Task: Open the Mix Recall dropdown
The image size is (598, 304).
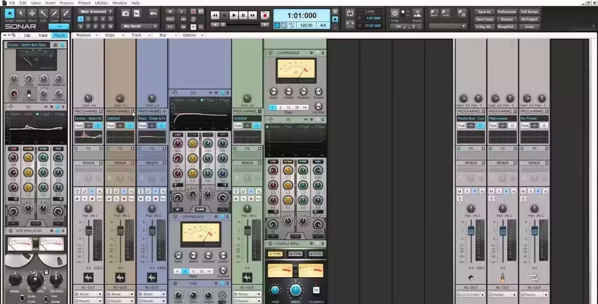Action: (x=141, y=26)
